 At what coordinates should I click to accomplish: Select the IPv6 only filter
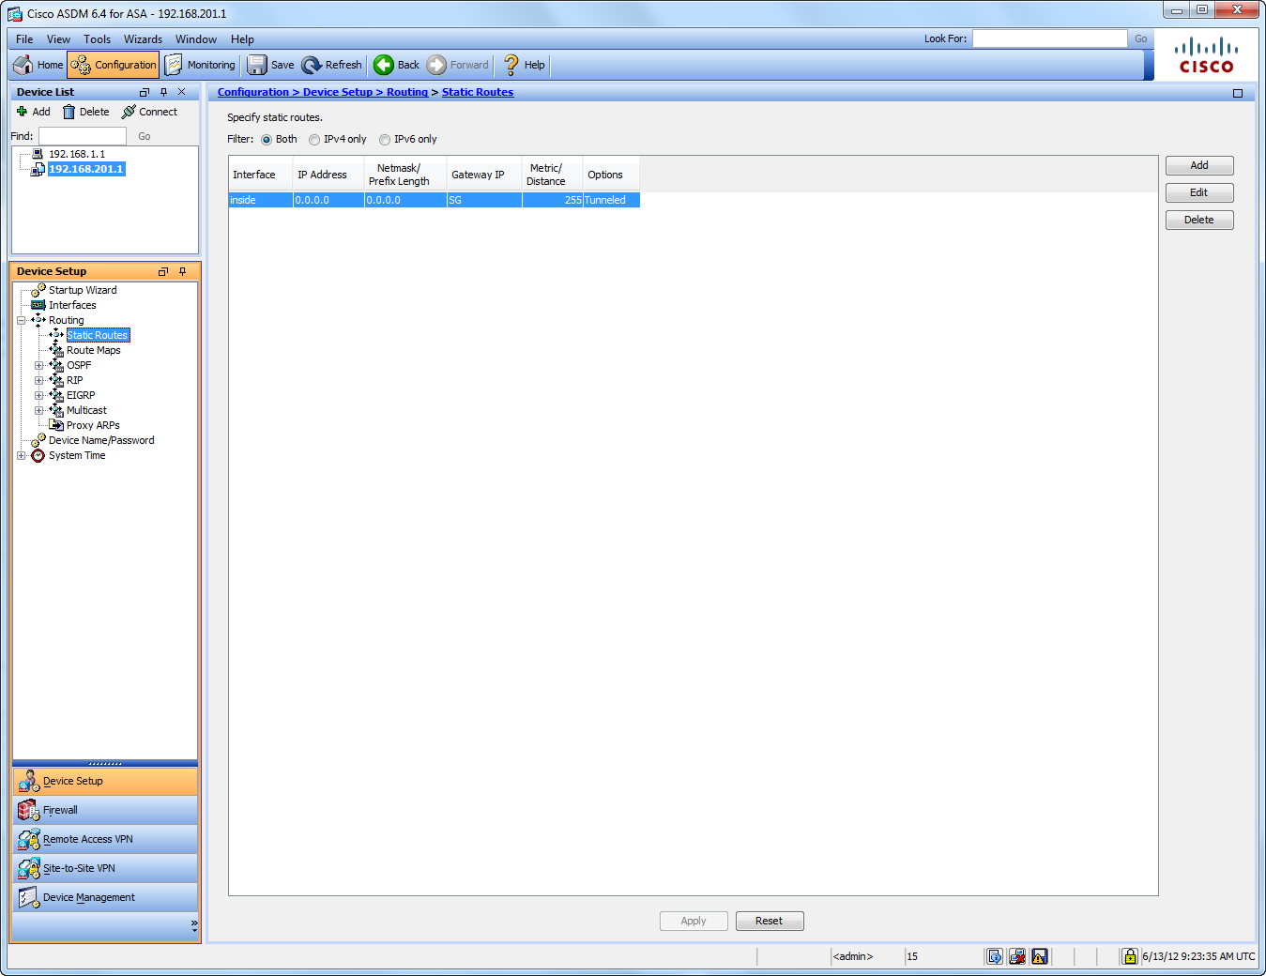[385, 140]
